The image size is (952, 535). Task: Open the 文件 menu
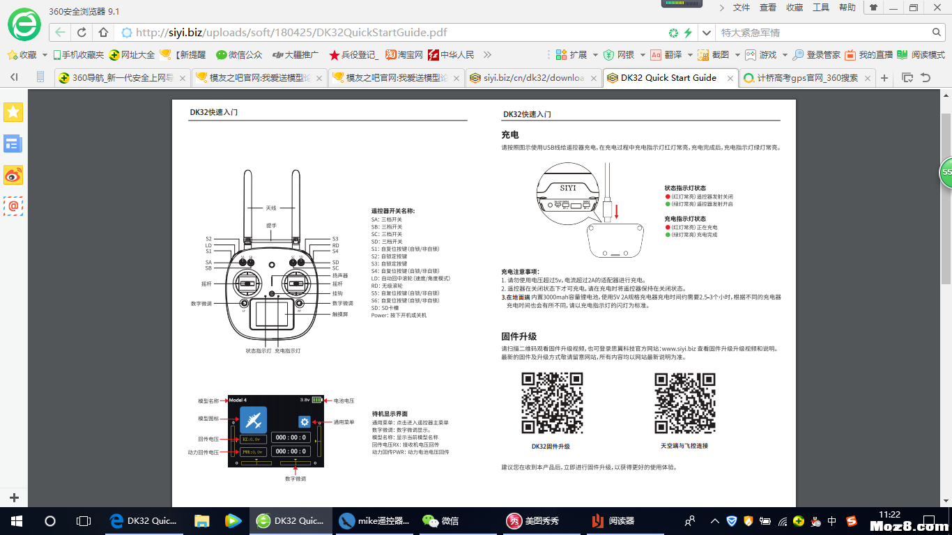click(742, 8)
